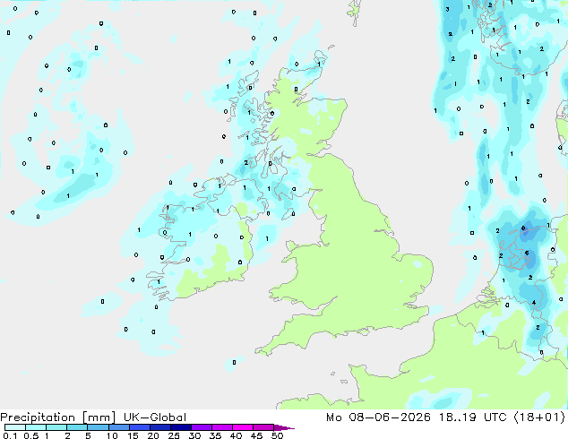Click the legend label "0.5"
Screen dimensions: 568x439
(30, 435)
